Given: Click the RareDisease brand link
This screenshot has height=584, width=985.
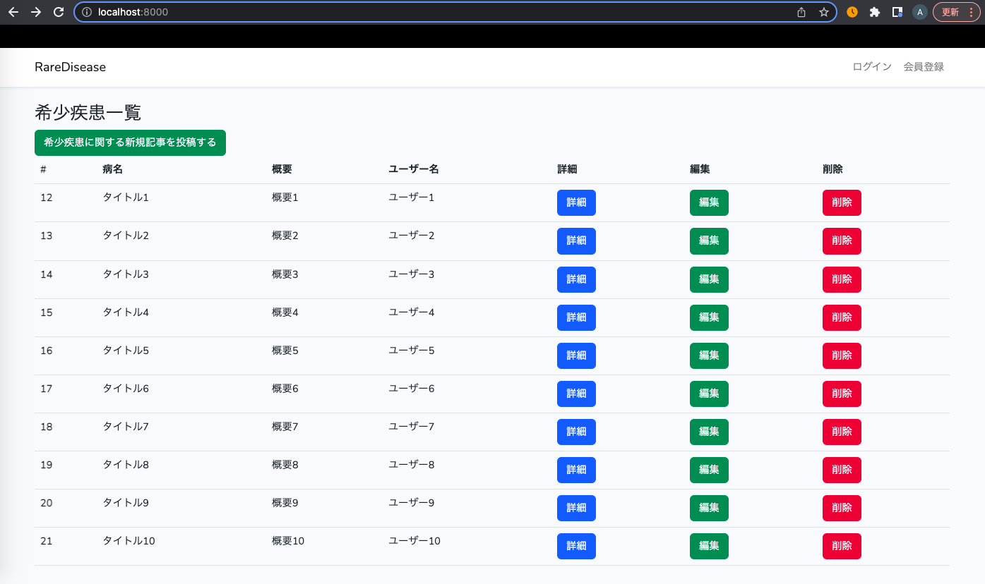Looking at the screenshot, I should click(x=70, y=66).
